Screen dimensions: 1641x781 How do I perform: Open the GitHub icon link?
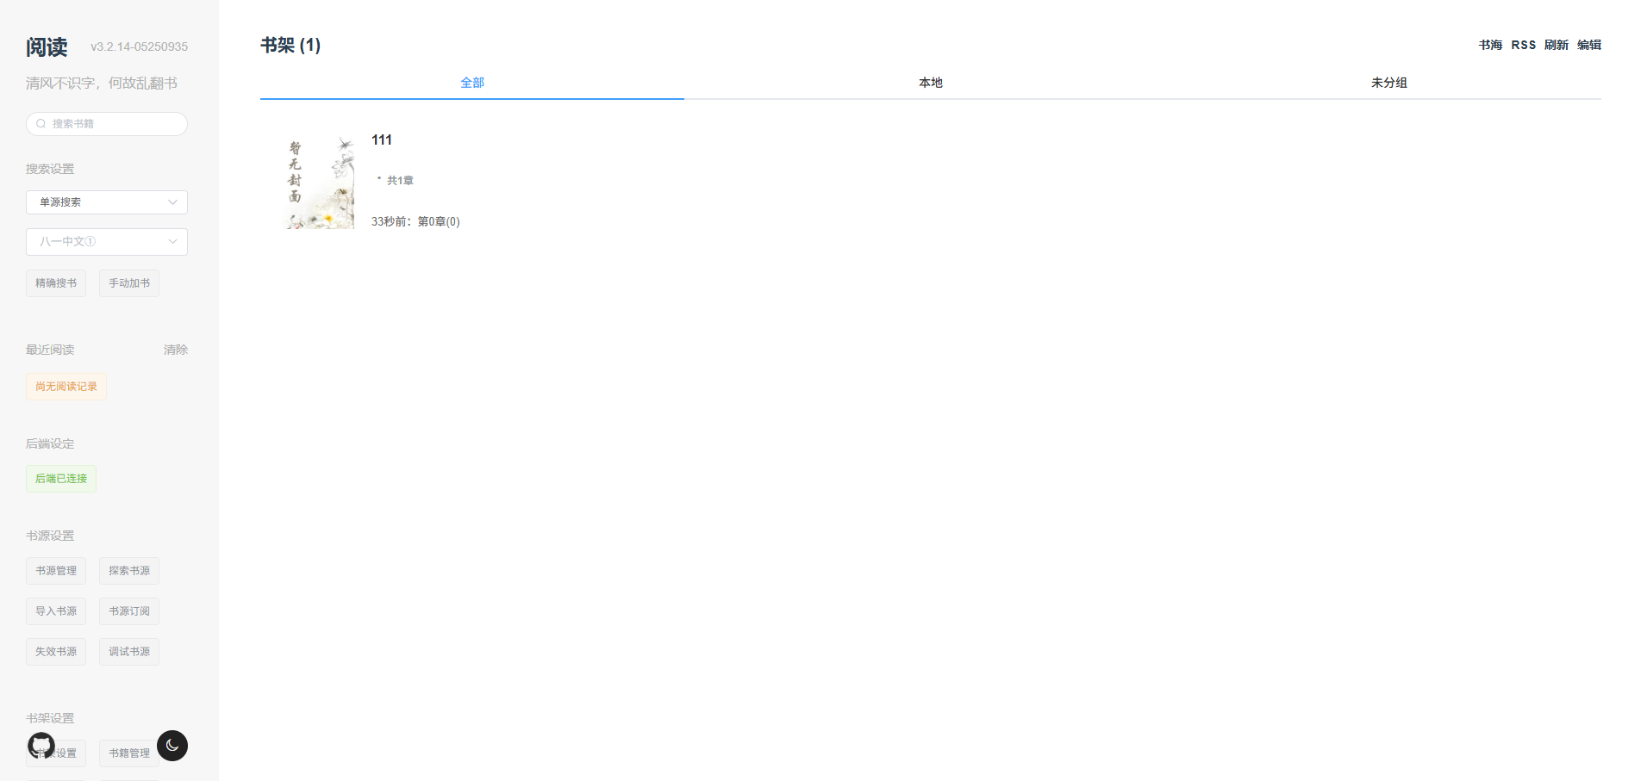coord(41,745)
